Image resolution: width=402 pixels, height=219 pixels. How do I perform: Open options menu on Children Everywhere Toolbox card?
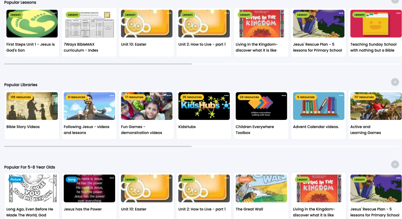(284, 96)
